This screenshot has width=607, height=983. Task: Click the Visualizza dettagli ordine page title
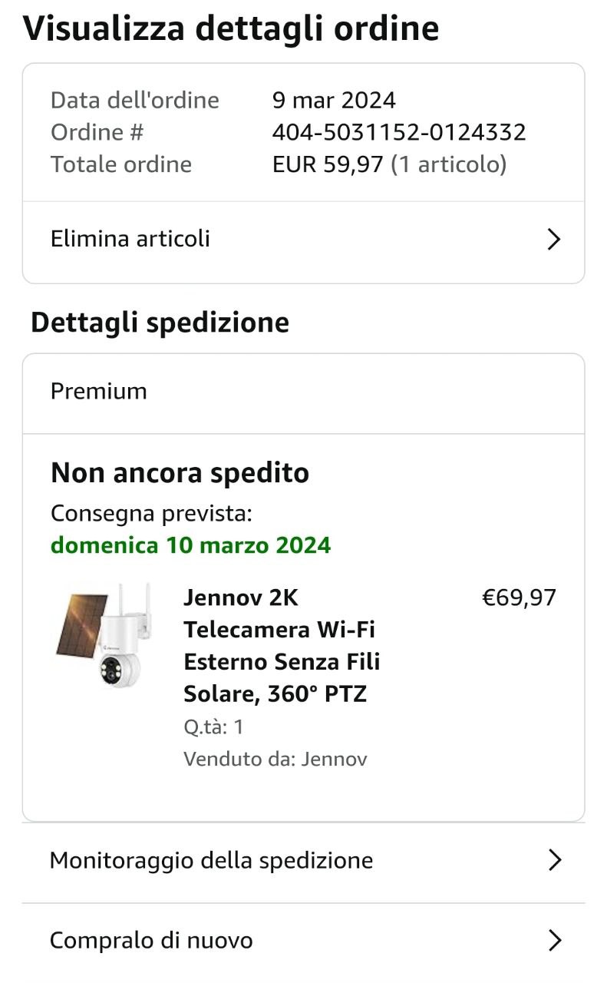pyautogui.click(x=231, y=28)
